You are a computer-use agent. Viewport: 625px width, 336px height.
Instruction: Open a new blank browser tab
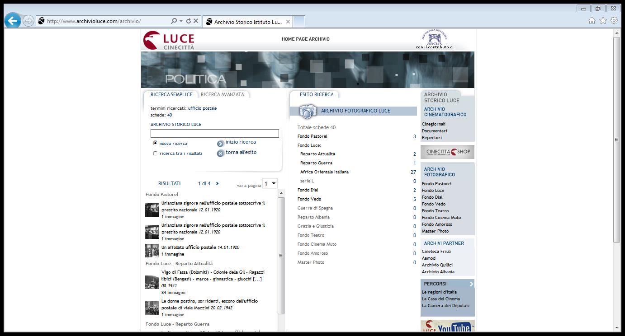click(299, 22)
